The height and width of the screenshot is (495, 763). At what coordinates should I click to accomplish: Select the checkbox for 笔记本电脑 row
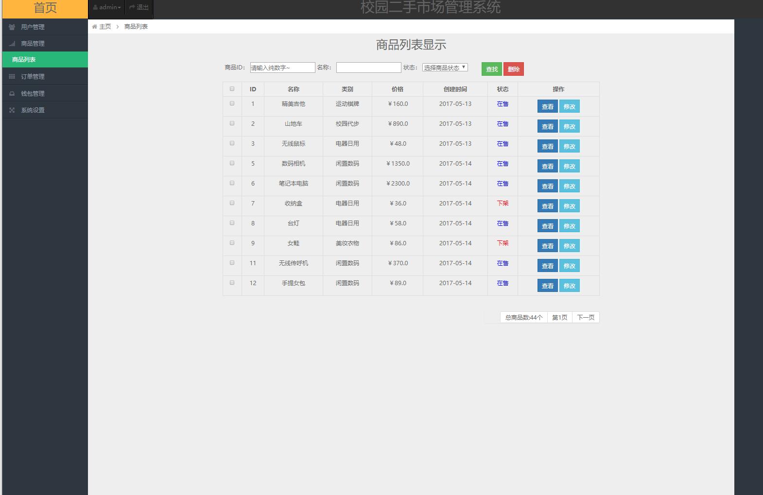click(x=232, y=183)
